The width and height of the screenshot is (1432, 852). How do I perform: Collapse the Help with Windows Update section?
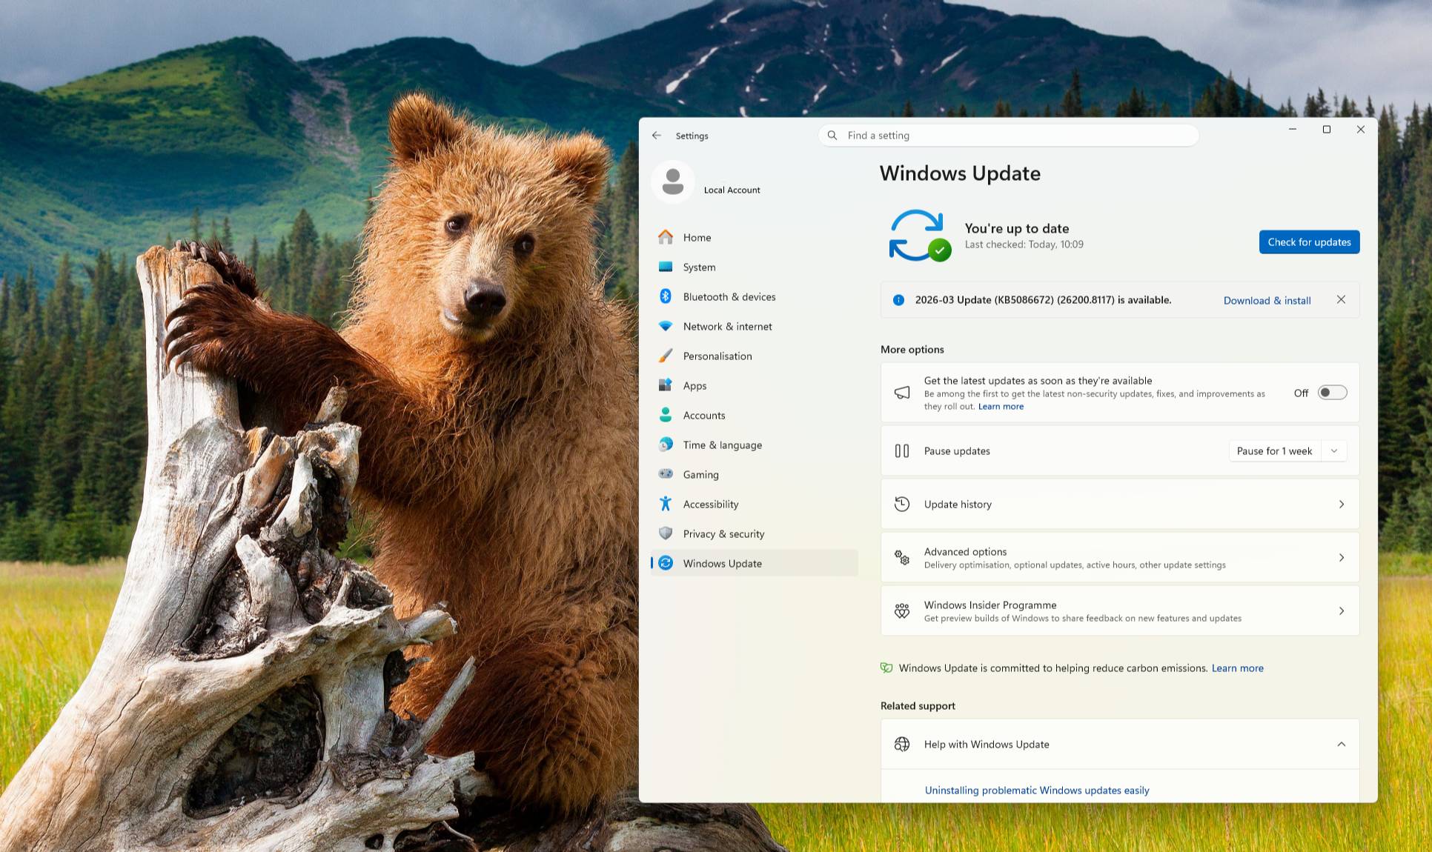[x=1342, y=745]
